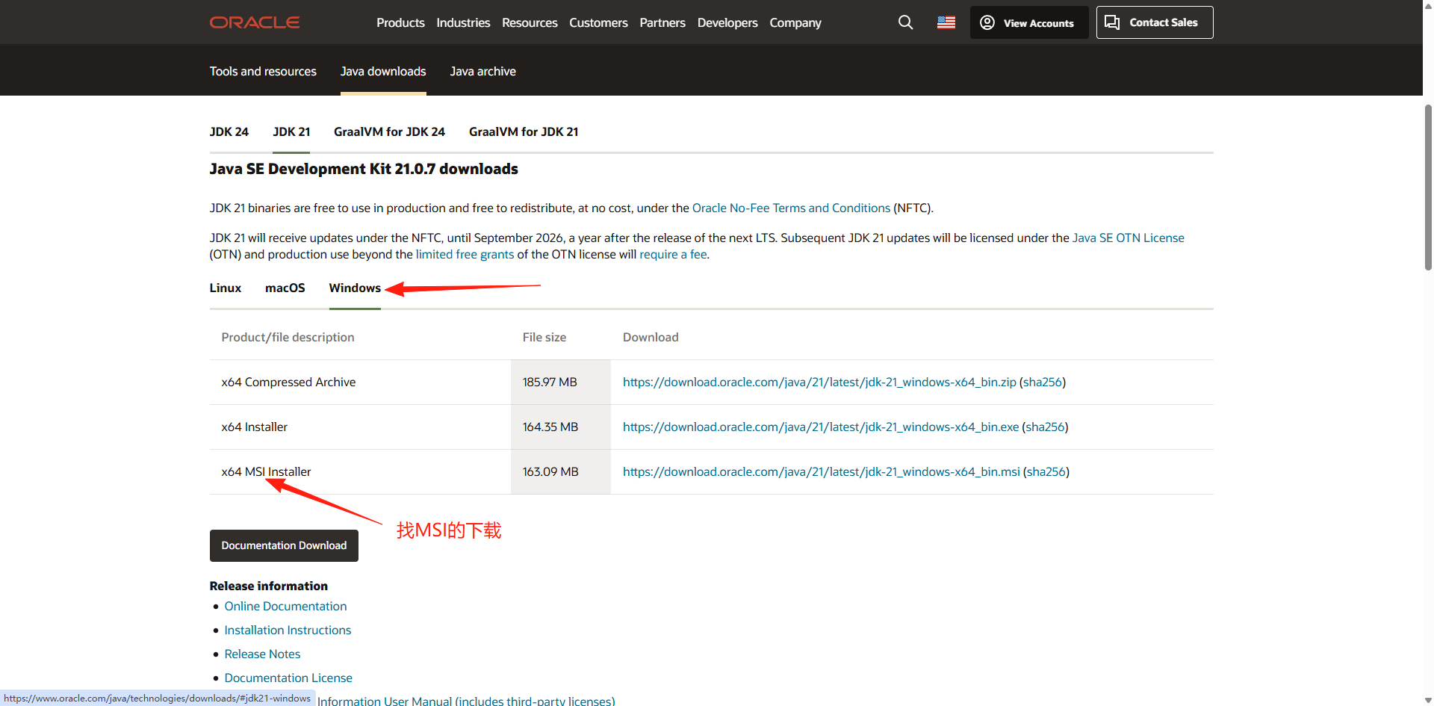This screenshot has height=706, width=1434.
Task: Open the Resources menu
Action: tap(530, 22)
